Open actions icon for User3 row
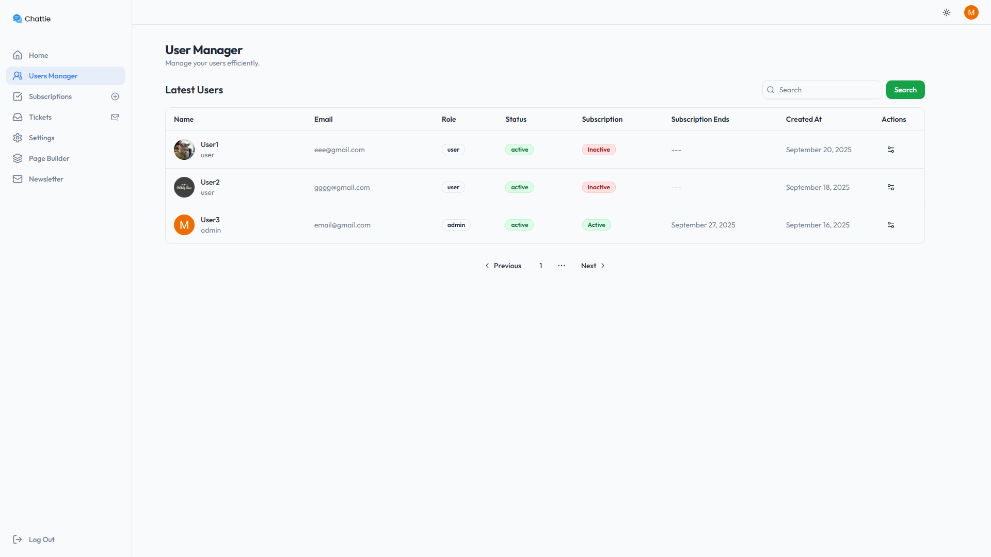 (x=891, y=225)
